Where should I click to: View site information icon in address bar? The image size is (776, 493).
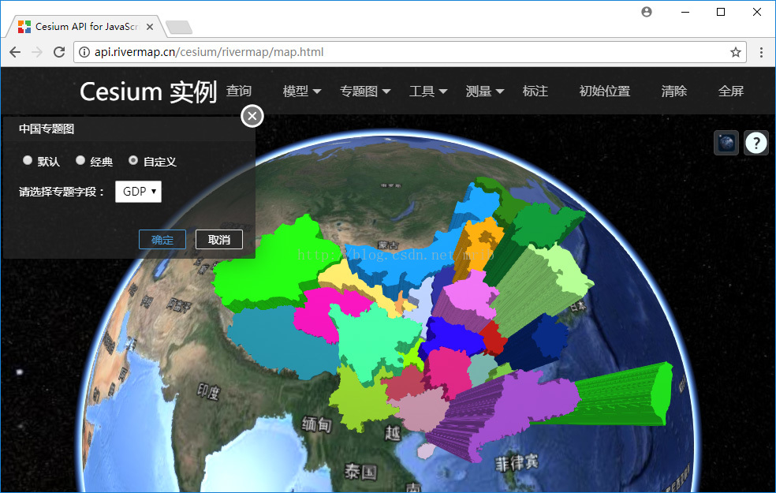[84, 52]
